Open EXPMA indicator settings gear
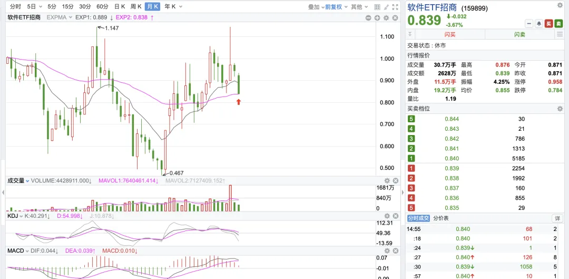 click(x=387, y=17)
